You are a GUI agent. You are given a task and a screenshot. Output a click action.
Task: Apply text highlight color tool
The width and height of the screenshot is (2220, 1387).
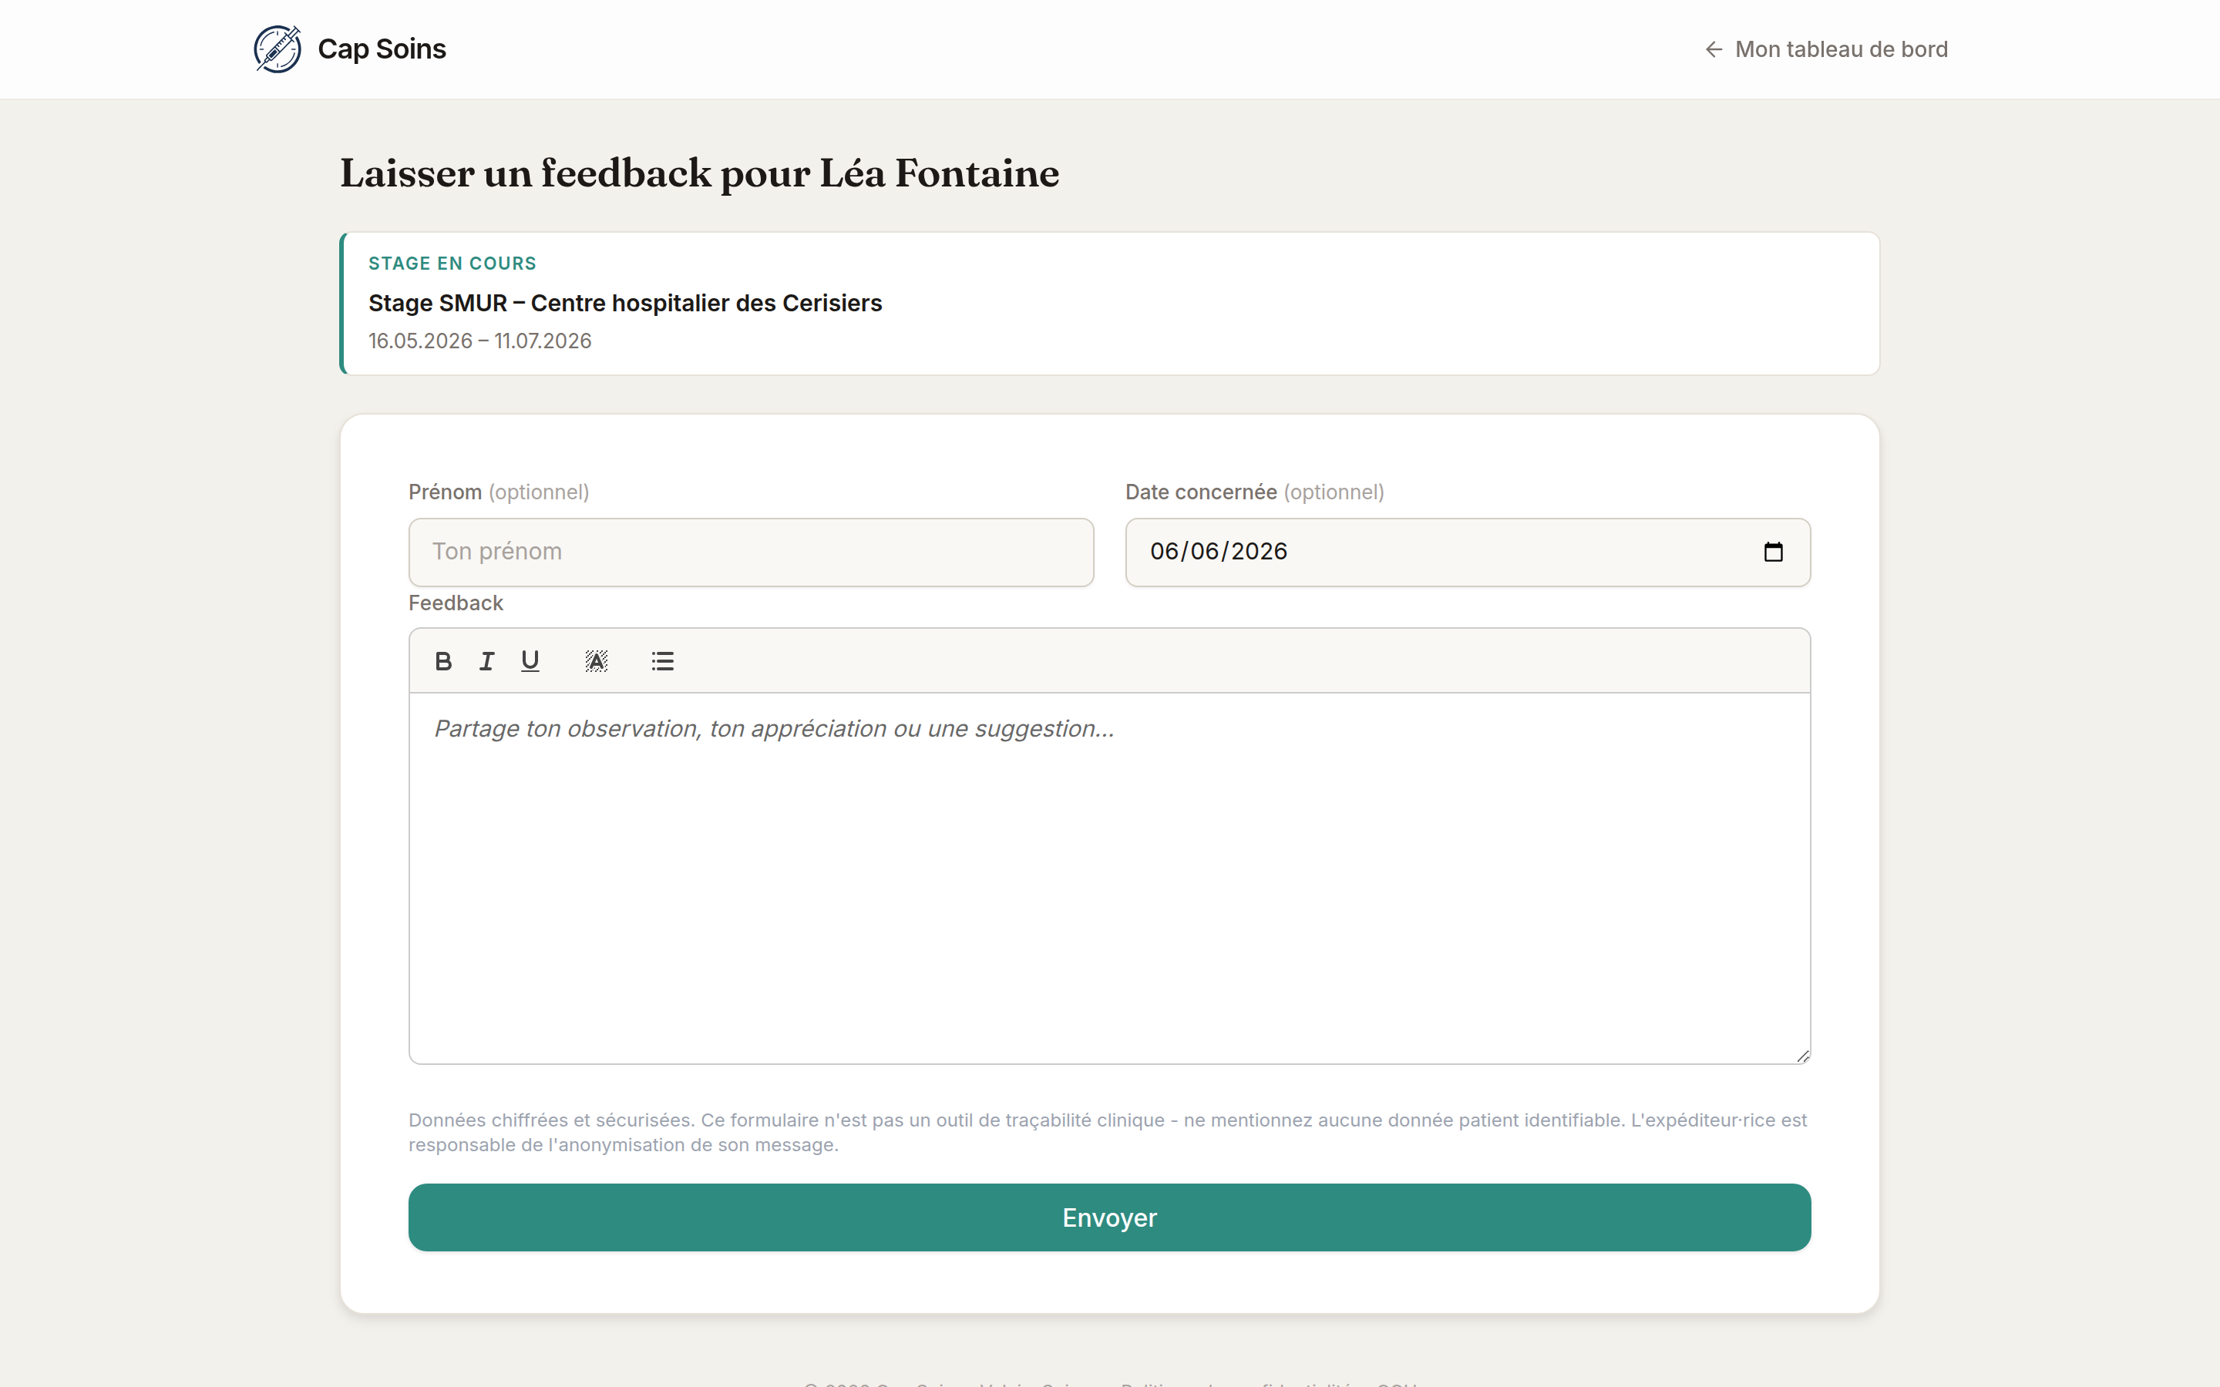tap(597, 661)
